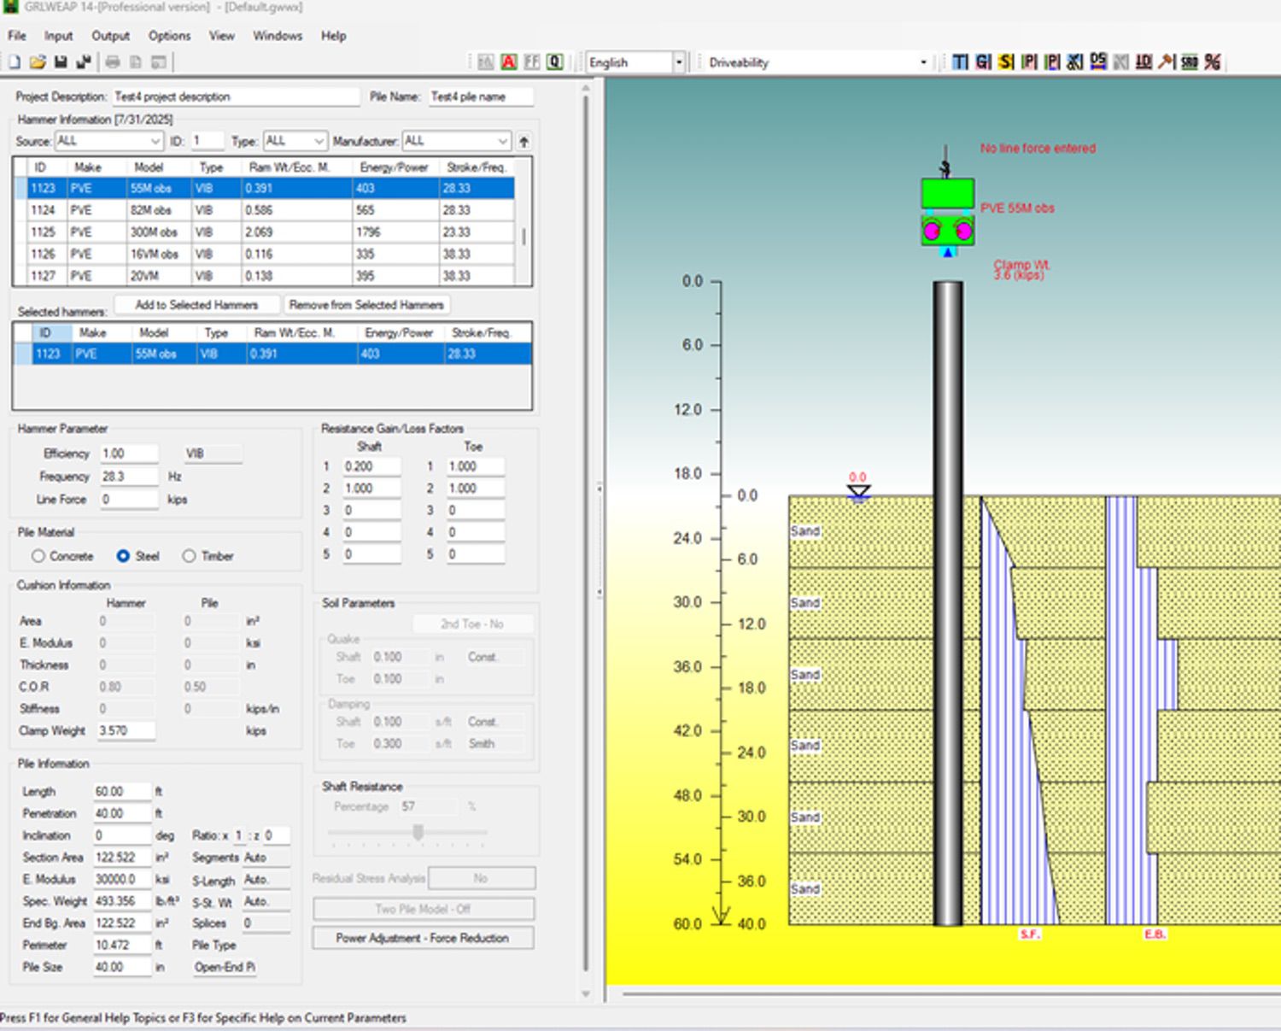Image resolution: width=1281 pixels, height=1031 pixels.
Task: Click the Save disk icon
Action: point(61,62)
